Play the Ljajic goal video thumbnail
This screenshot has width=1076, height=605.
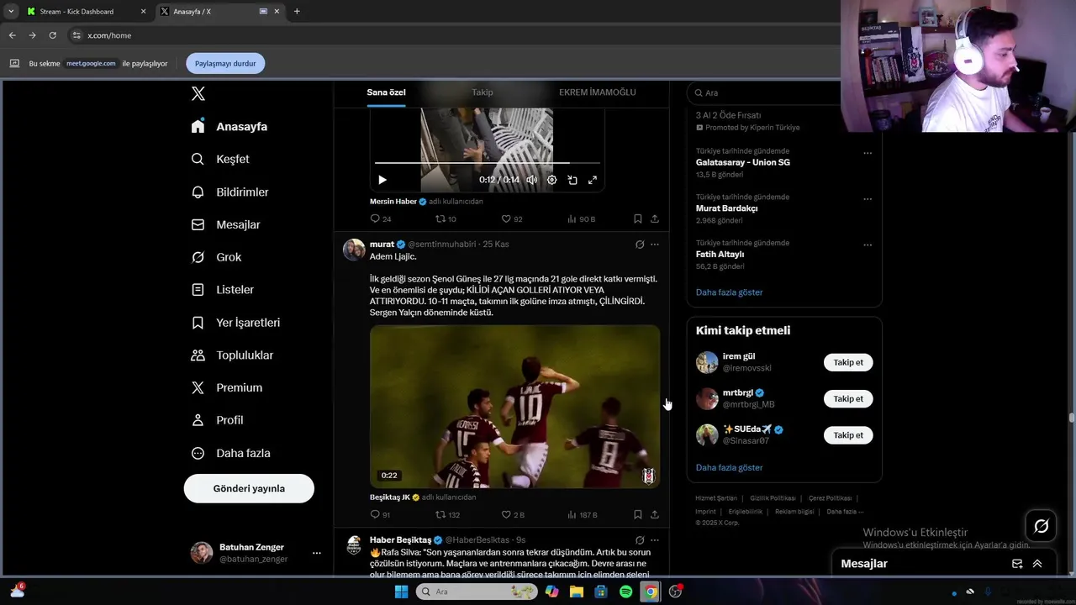click(x=514, y=406)
